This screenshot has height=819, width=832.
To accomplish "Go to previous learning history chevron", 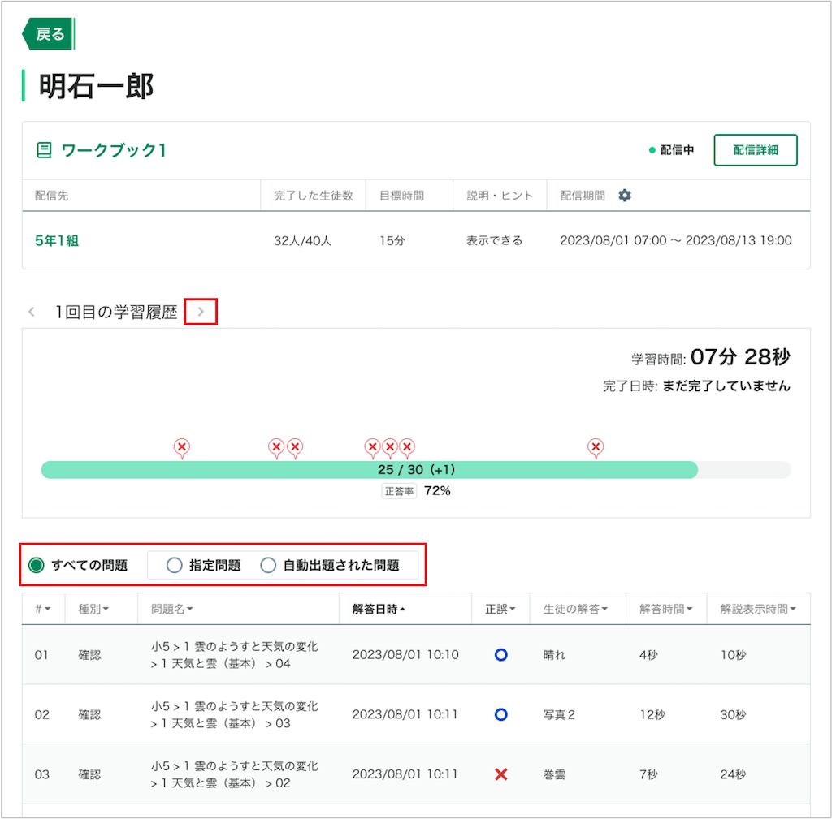I will [x=32, y=312].
